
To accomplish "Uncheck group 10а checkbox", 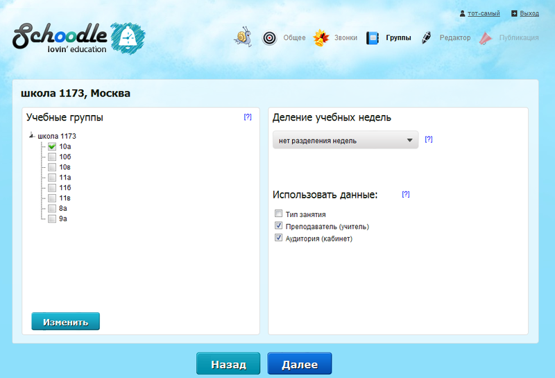I will (x=52, y=146).
